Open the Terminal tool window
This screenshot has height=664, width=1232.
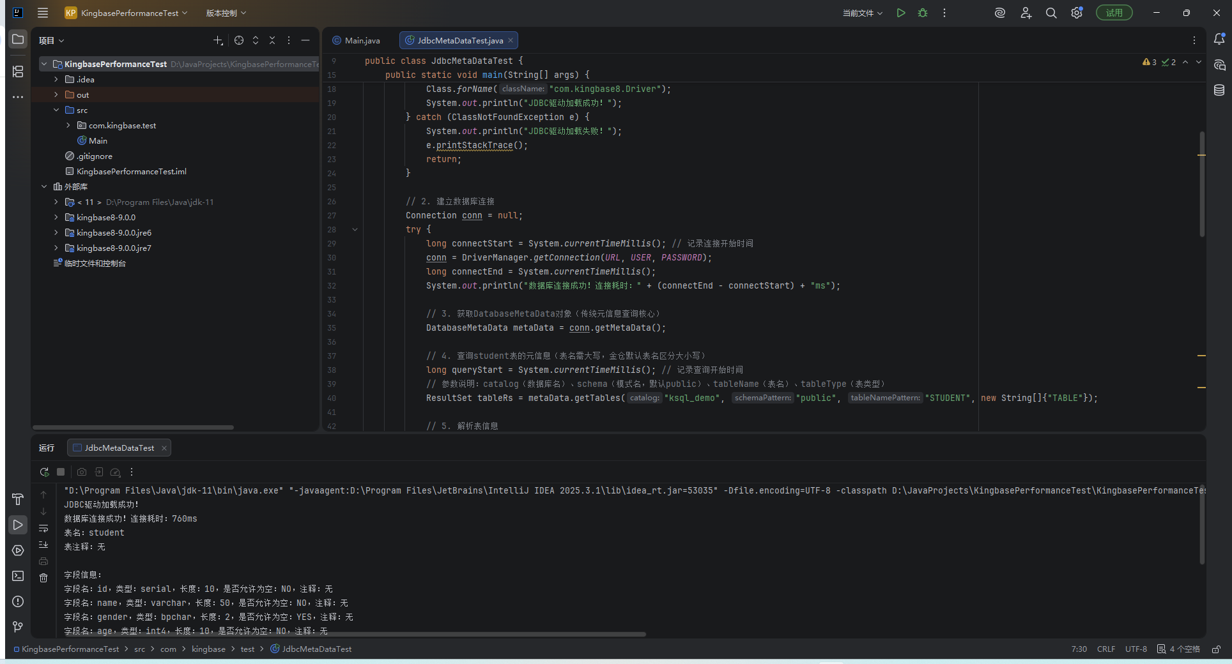(18, 576)
